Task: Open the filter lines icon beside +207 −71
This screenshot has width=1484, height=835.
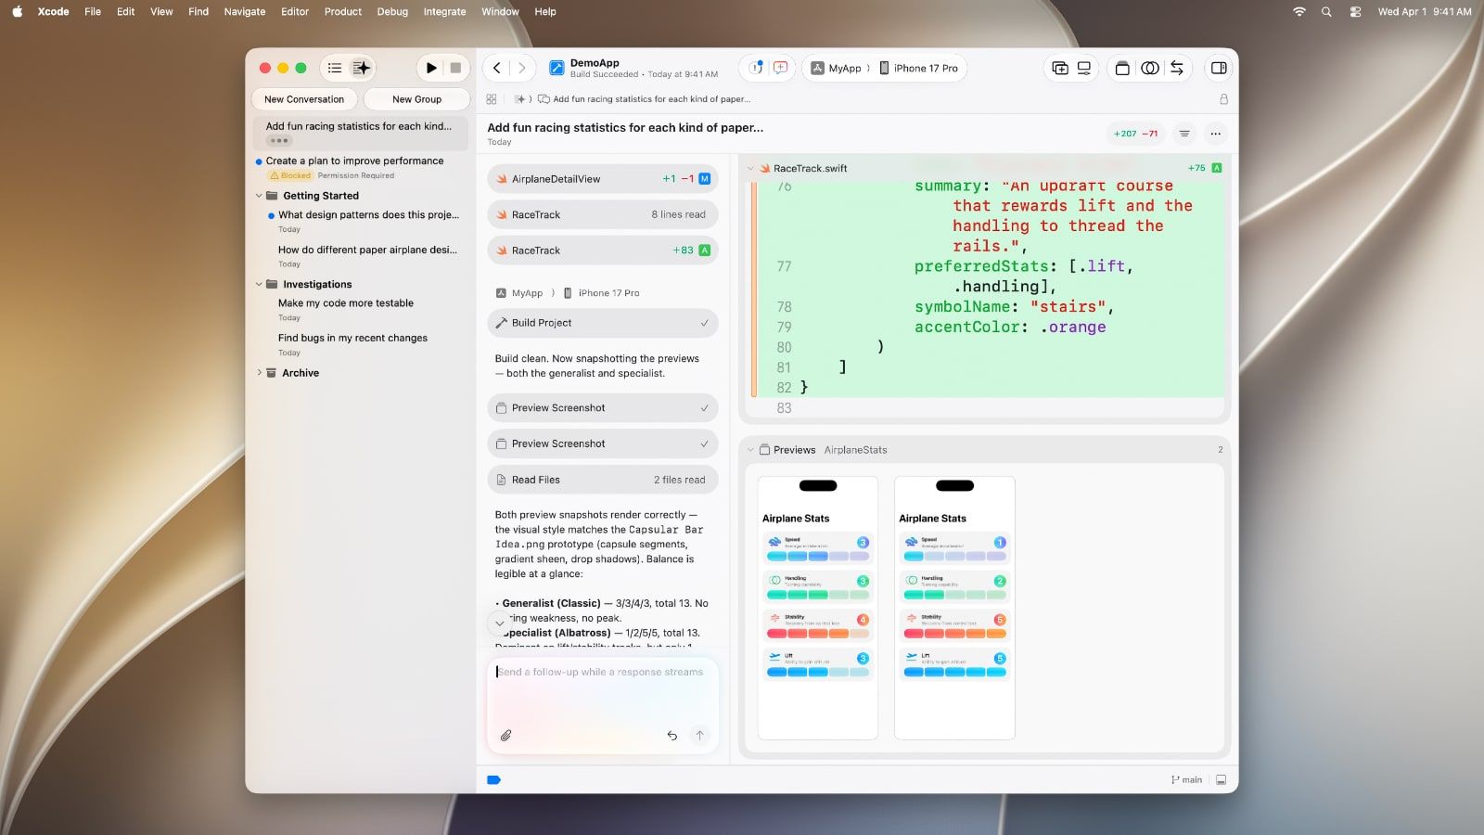Action: pos(1184,134)
